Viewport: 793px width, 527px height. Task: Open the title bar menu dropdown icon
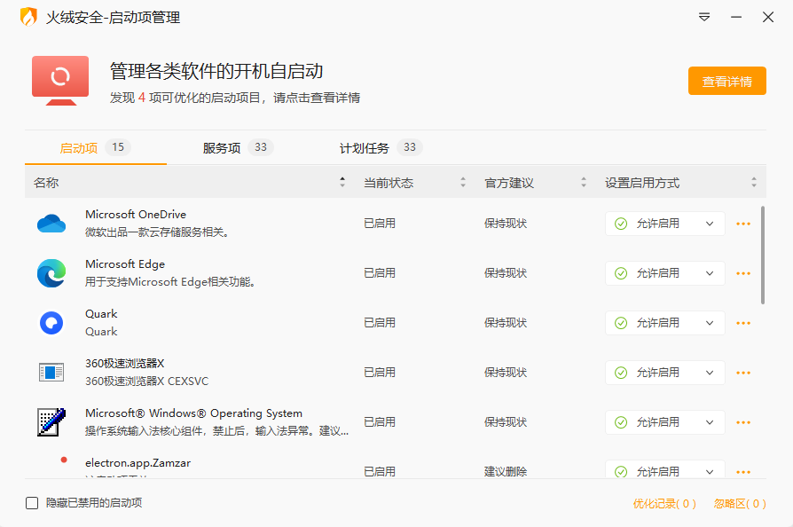point(704,17)
